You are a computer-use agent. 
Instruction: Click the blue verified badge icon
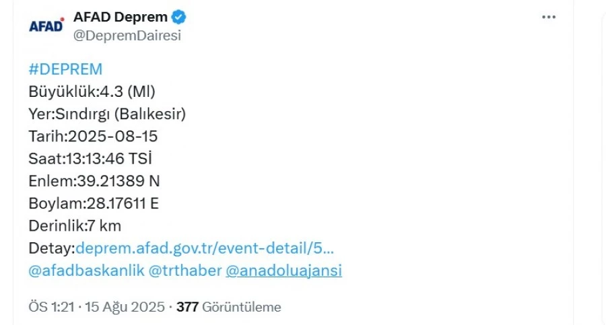coord(178,17)
